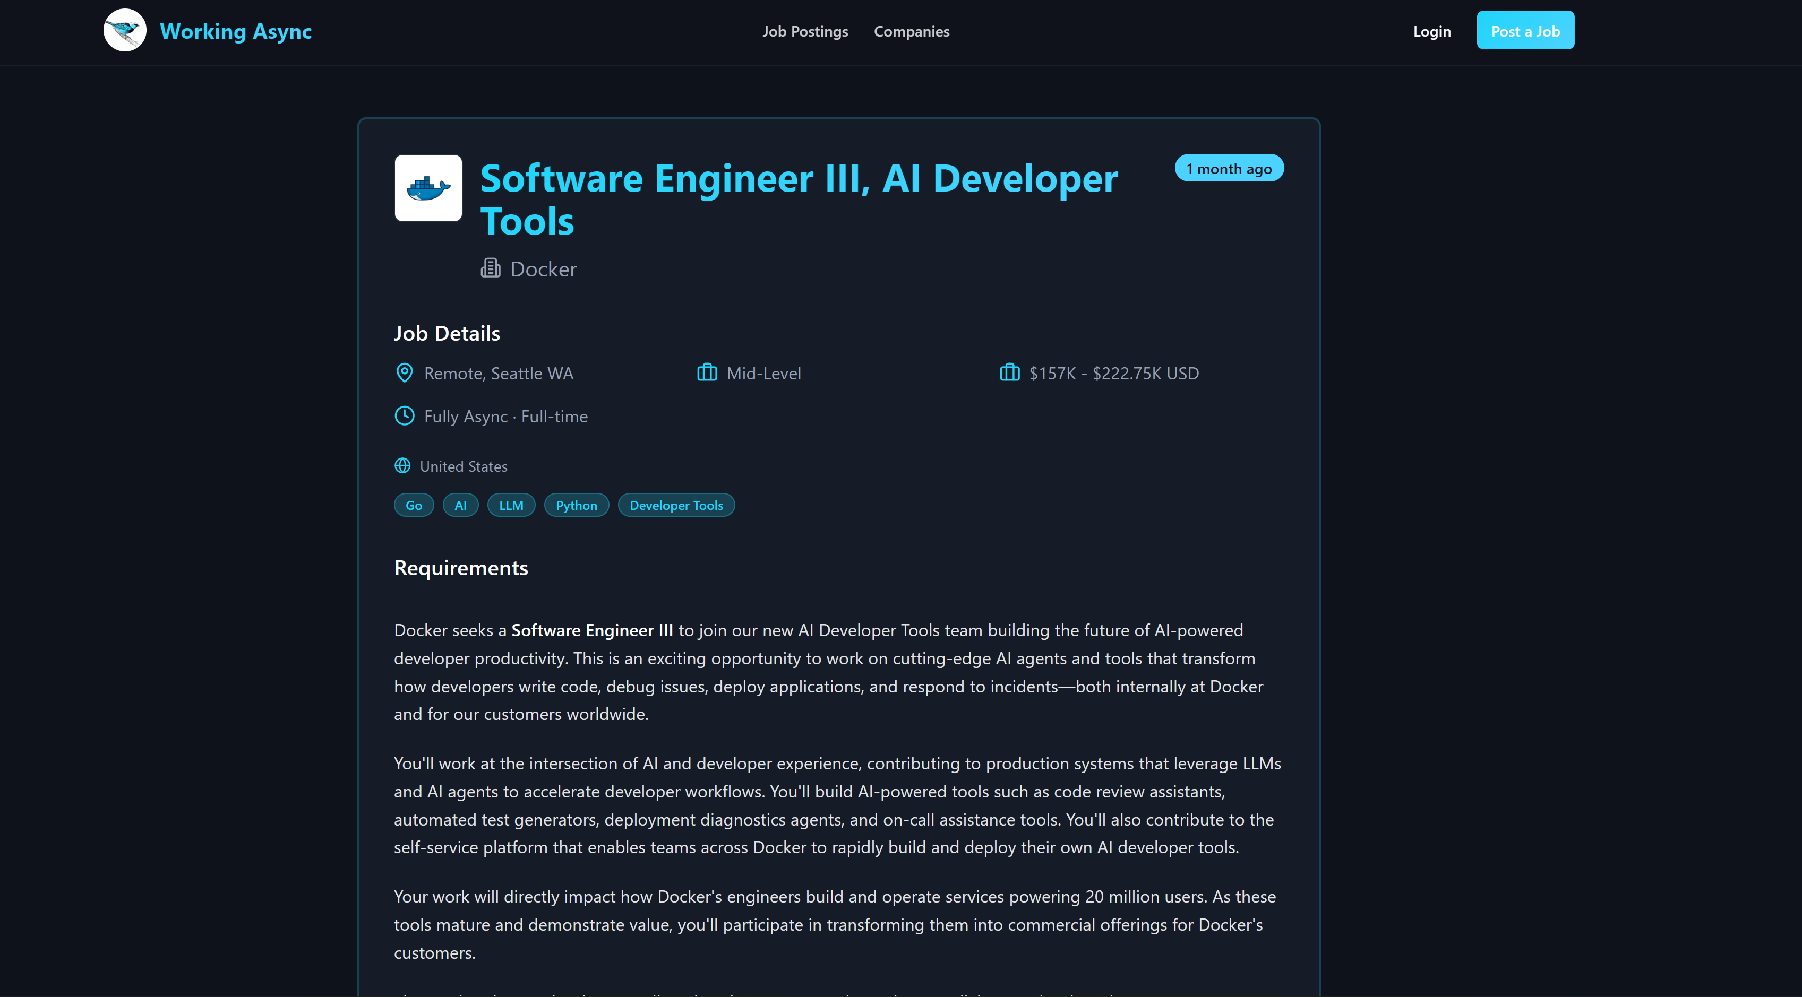Viewport: 1802px width, 997px height.
Task: Click the 1 month ago badge
Action: [1229, 169]
